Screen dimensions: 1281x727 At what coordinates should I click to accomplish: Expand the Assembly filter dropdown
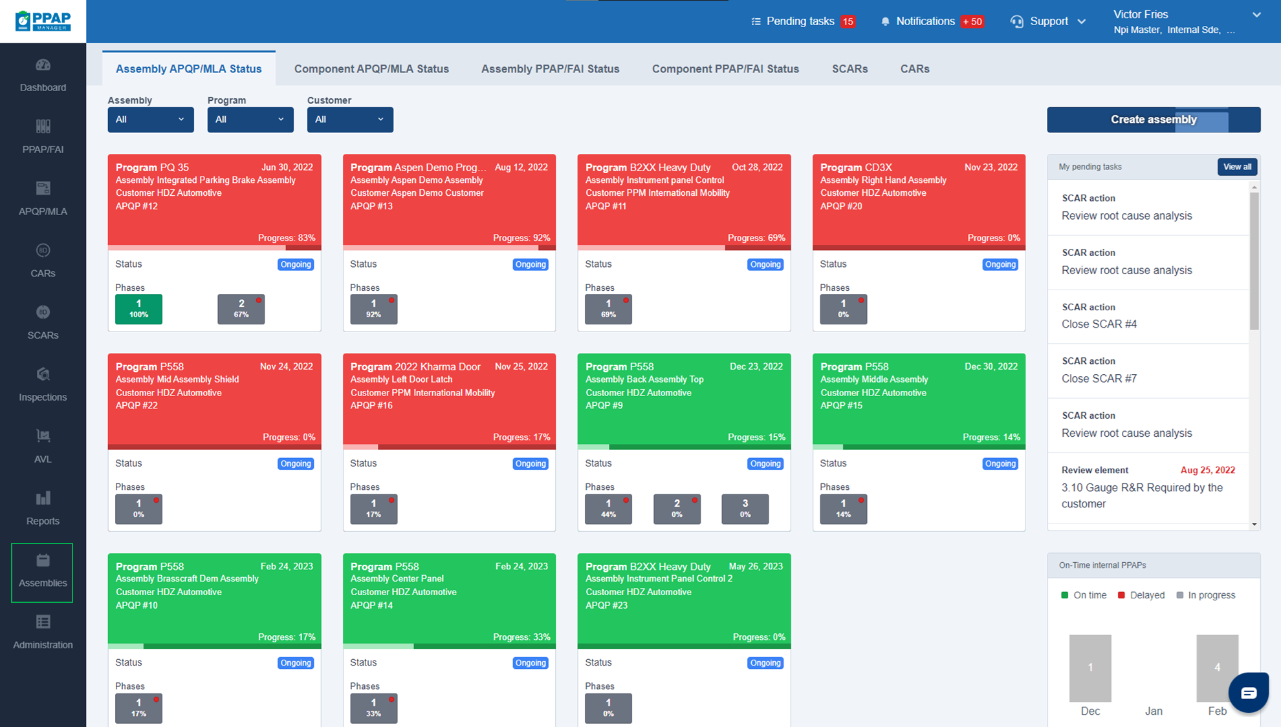tap(150, 120)
